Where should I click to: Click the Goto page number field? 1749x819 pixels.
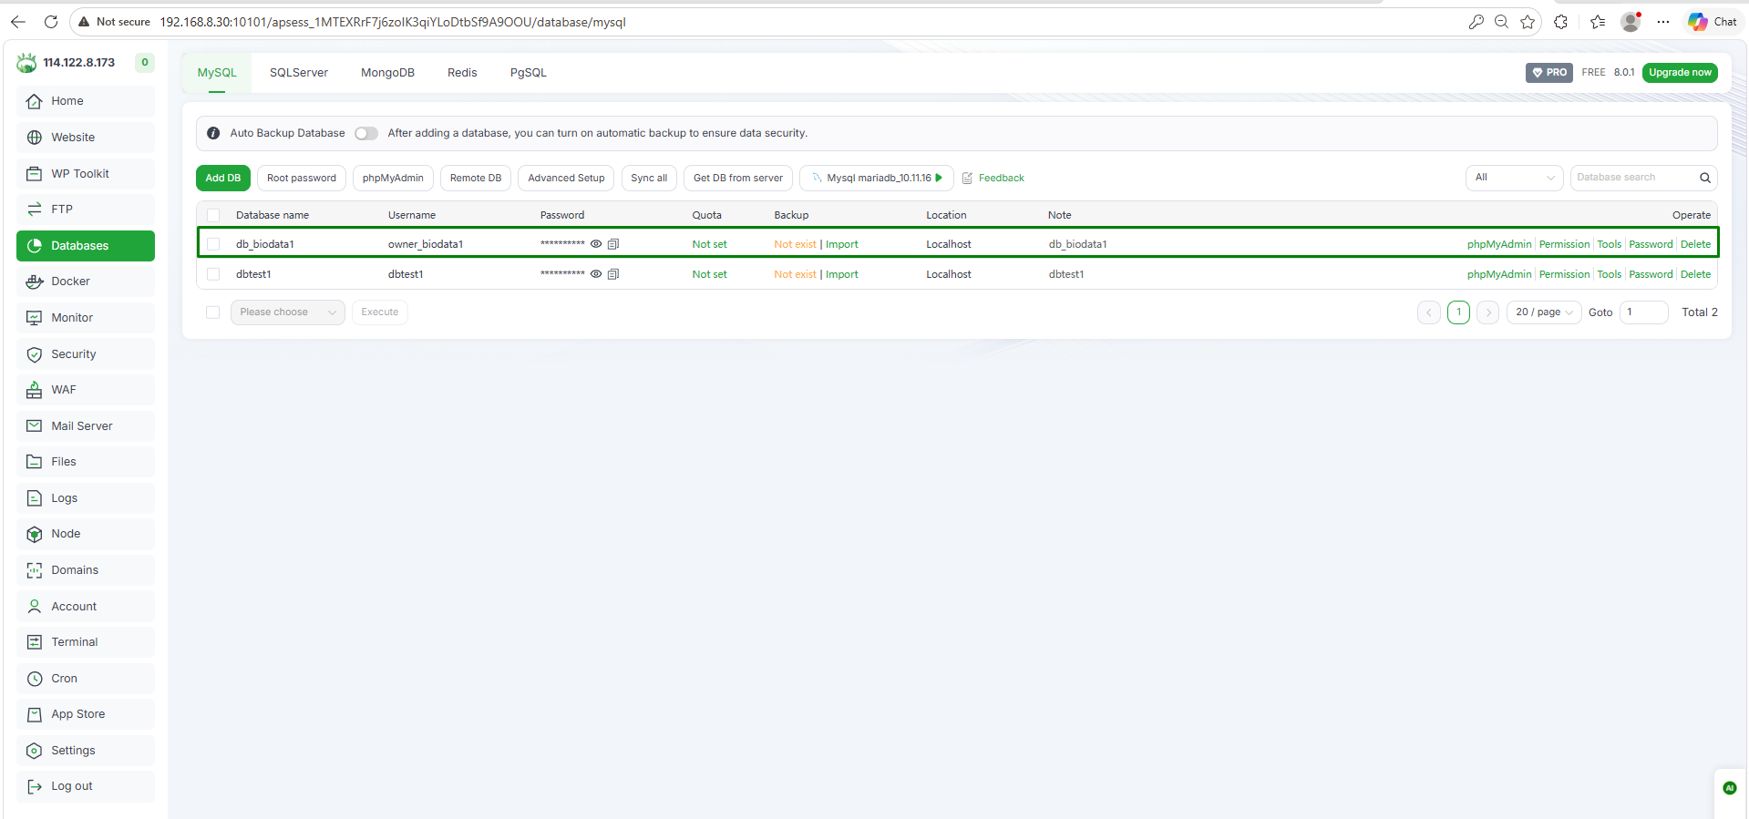[1643, 312]
